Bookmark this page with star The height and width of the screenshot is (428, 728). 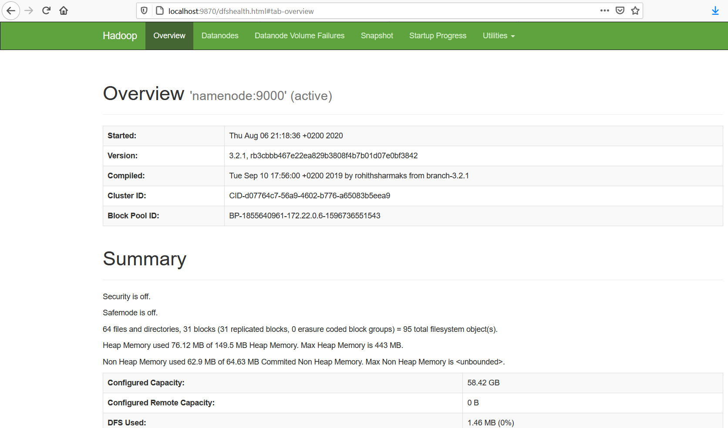(635, 11)
